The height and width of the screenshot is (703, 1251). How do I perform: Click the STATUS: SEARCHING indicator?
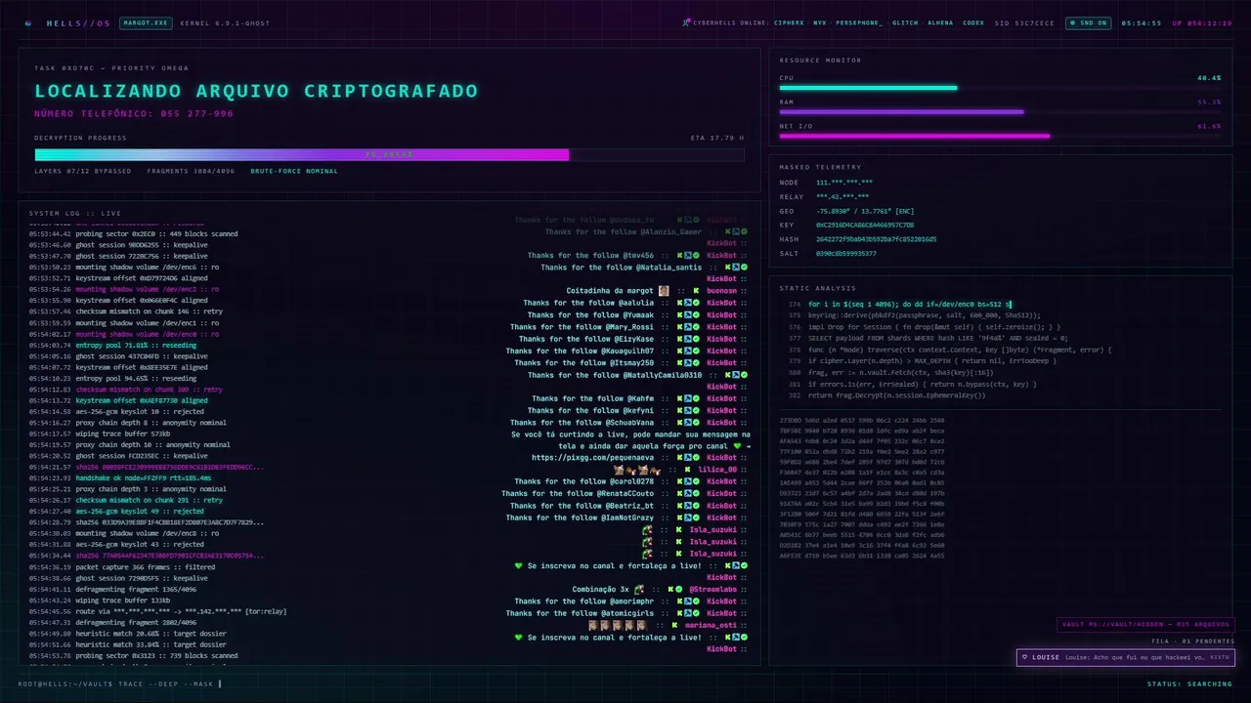click(x=1189, y=683)
